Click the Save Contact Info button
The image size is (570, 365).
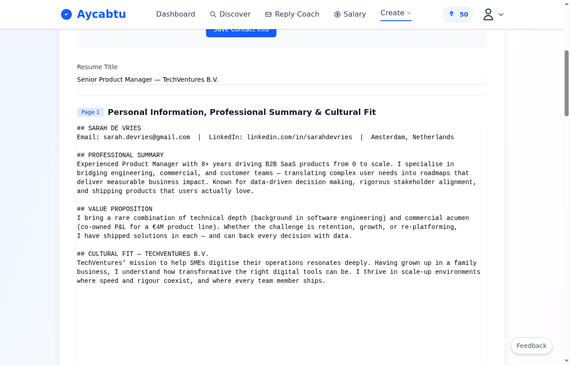pos(241,32)
